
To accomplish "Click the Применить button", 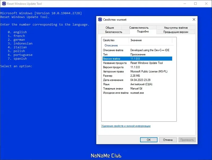I will (x=187, y=140).
